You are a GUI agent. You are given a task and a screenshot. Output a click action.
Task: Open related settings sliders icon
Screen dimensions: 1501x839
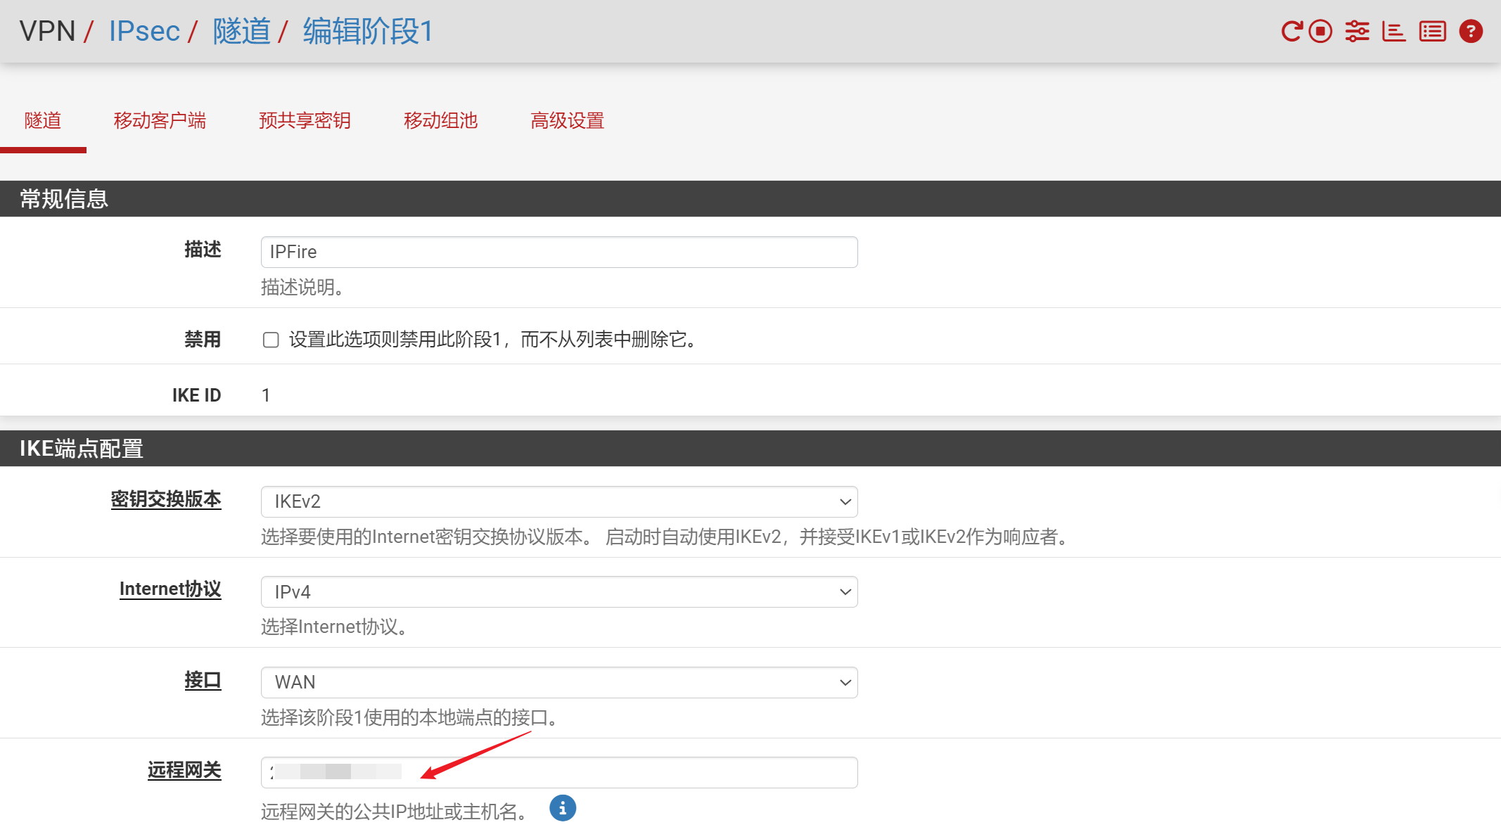(1357, 32)
